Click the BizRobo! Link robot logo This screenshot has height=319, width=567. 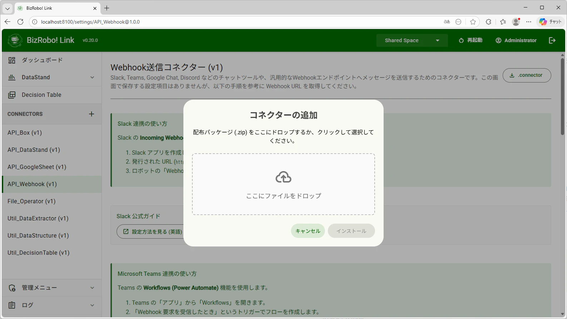[15, 40]
